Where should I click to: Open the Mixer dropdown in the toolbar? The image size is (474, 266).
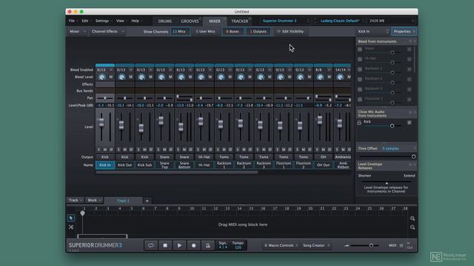[x=77, y=31]
